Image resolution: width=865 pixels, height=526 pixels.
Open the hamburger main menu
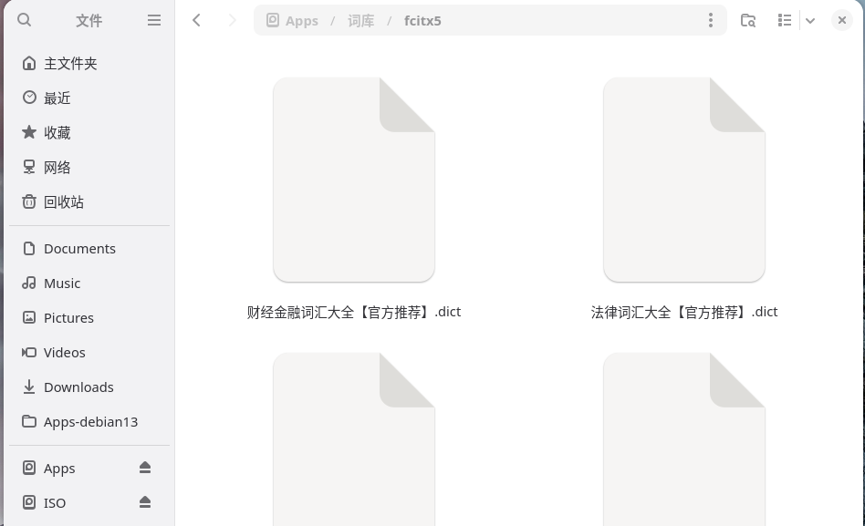coord(154,20)
